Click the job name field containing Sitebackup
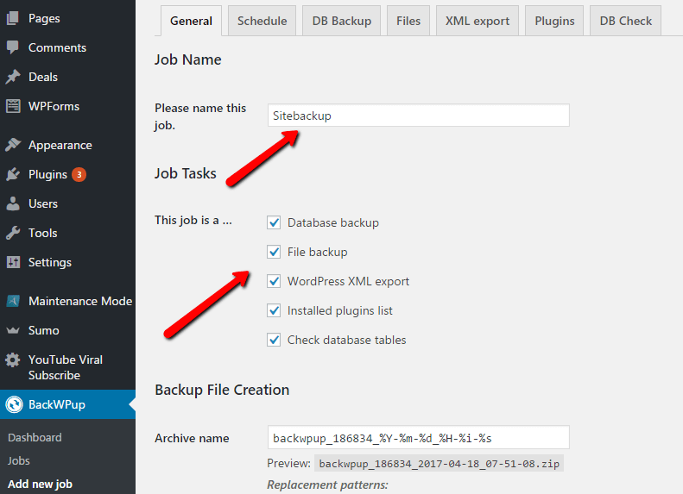683x494 pixels. tap(419, 116)
